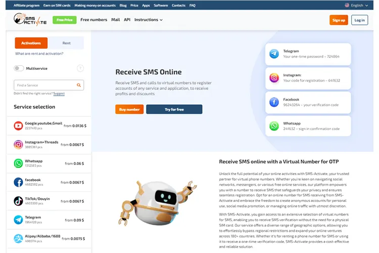Select the Whatsapp price 'from 0.06 $'

pyautogui.click(x=74, y=163)
